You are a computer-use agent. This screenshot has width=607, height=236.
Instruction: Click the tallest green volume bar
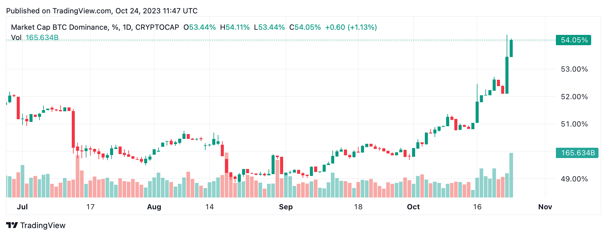(511, 175)
